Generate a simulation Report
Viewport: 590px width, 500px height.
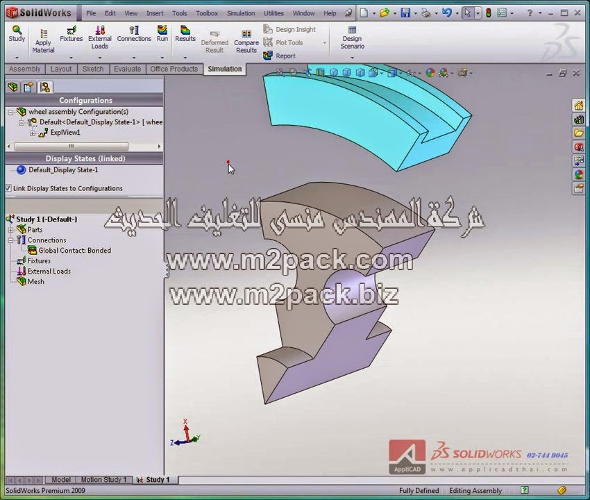point(279,56)
